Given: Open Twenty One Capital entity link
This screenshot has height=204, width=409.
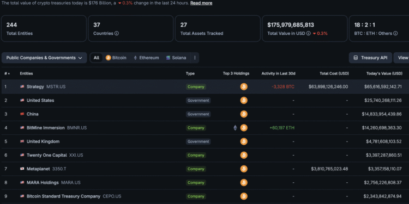Looking at the screenshot, I should [x=47, y=156].
